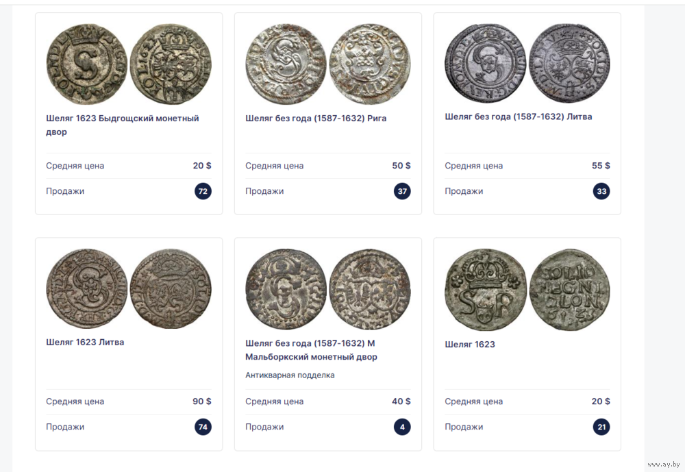This screenshot has height=472, width=685.
Task: Click the sales count badge 37
Action: tap(402, 191)
